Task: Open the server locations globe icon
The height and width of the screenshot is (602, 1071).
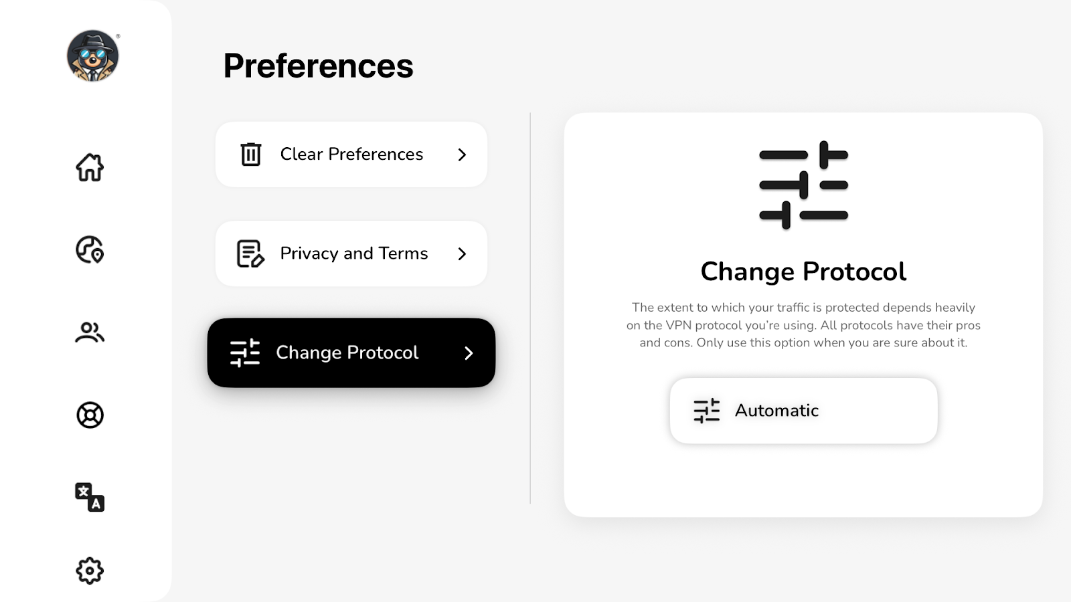Action: click(x=90, y=249)
